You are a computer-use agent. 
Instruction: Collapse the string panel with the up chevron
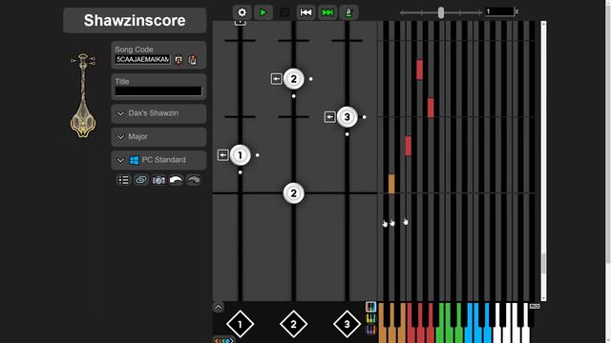pos(219,307)
